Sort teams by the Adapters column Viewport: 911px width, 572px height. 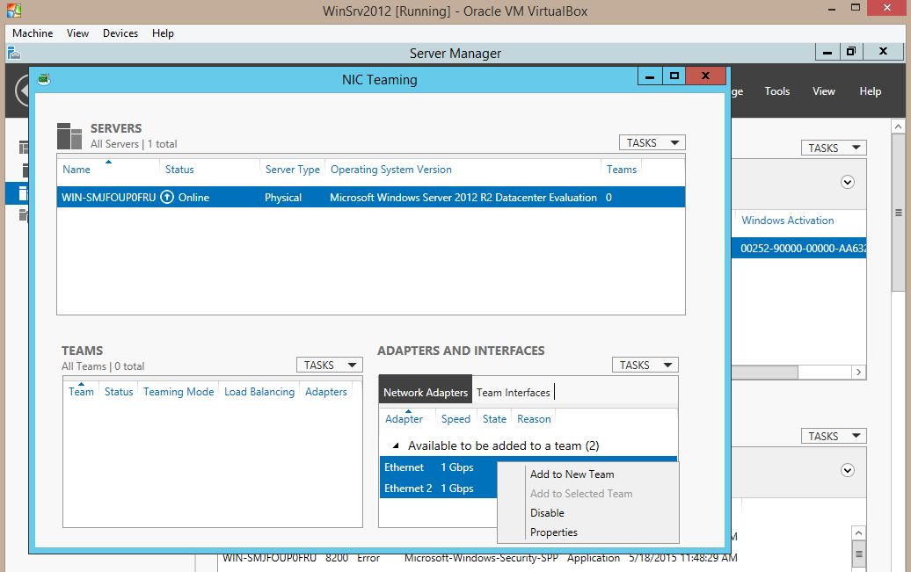tap(326, 392)
